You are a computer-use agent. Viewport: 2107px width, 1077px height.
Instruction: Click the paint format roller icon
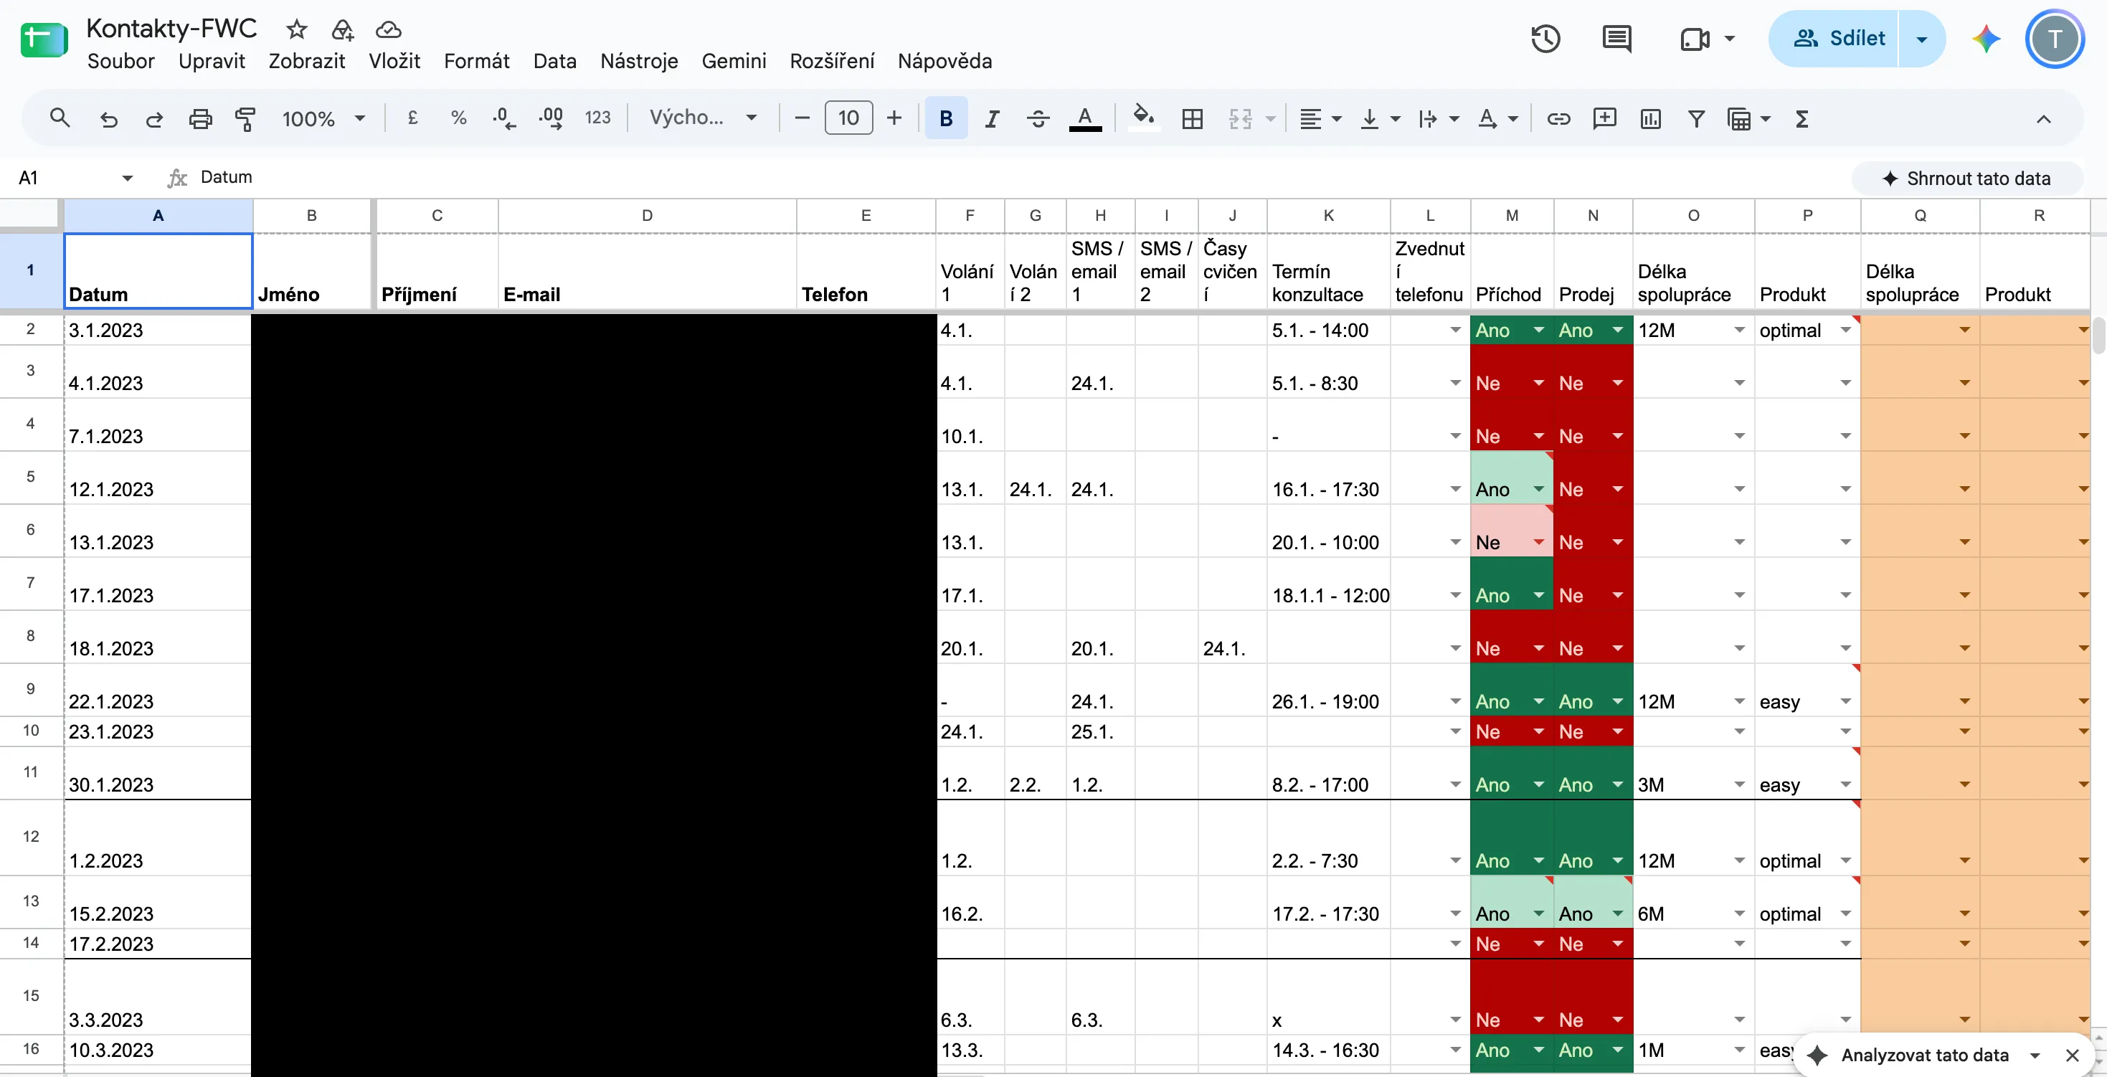coord(245,118)
